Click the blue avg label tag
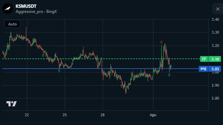This screenshot has height=125, width=223. [x=203, y=69]
